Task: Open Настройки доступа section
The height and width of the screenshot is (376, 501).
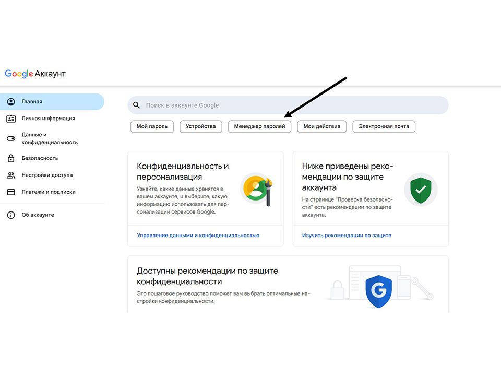Action: [52, 175]
